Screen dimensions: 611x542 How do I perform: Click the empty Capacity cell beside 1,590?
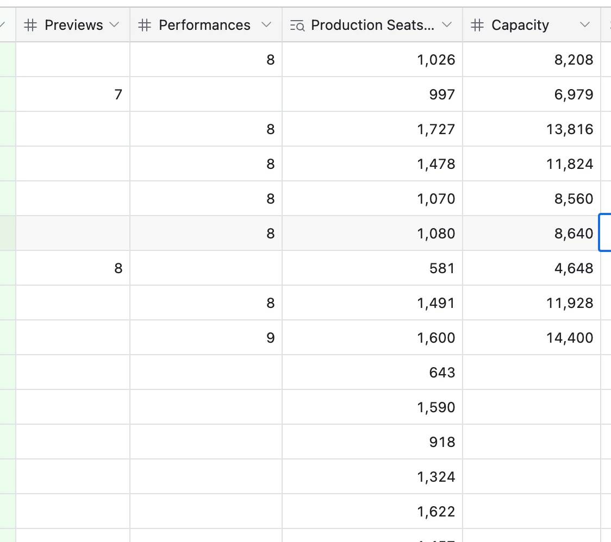click(532, 407)
